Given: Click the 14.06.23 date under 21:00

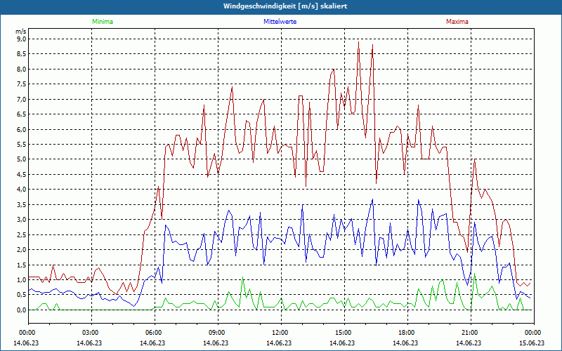Looking at the screenshot, I should 469,343.
